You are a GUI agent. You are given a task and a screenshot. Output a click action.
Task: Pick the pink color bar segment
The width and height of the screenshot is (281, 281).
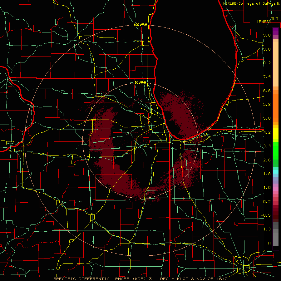(x=276, y=189)
